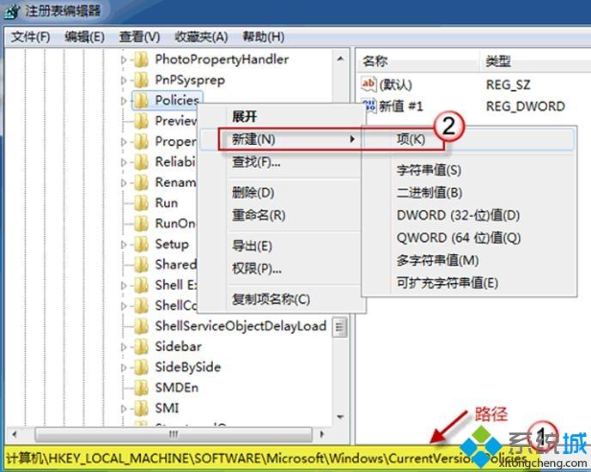591x472 pixels.
Task: Click the ShellServiceObjectDelayLoad folder icon
Action: tap(141, 326)
